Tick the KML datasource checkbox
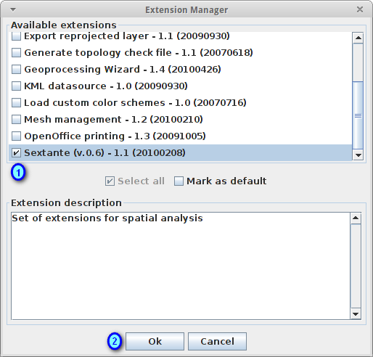This screenshot has width=373, height=357. pos(16,86)
